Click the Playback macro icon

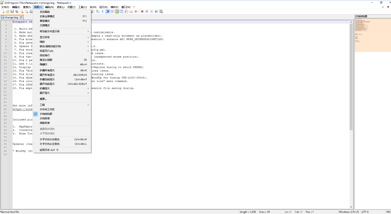[152, 12]
